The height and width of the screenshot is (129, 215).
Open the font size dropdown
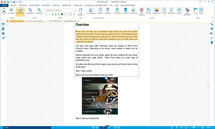tap(68, 15)
